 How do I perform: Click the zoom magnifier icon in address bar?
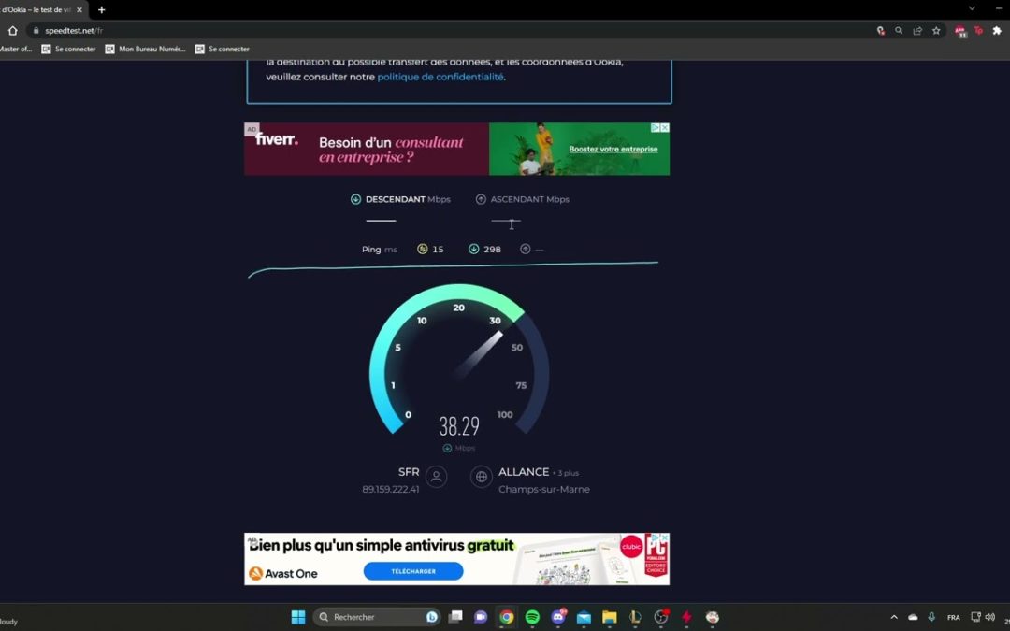pos(899,30)
